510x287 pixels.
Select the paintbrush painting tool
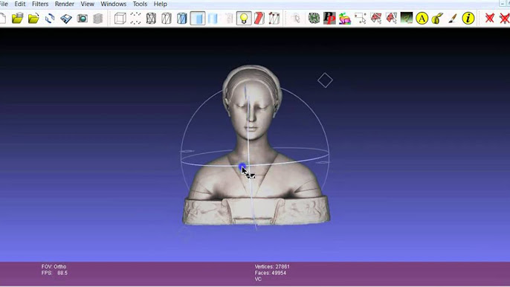pyautogui.click(x=453, y=19)
